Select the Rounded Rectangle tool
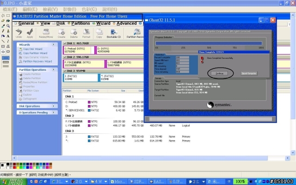Viewport: 296px width, 185px height. pyautogui.click(x=8, y=51)
